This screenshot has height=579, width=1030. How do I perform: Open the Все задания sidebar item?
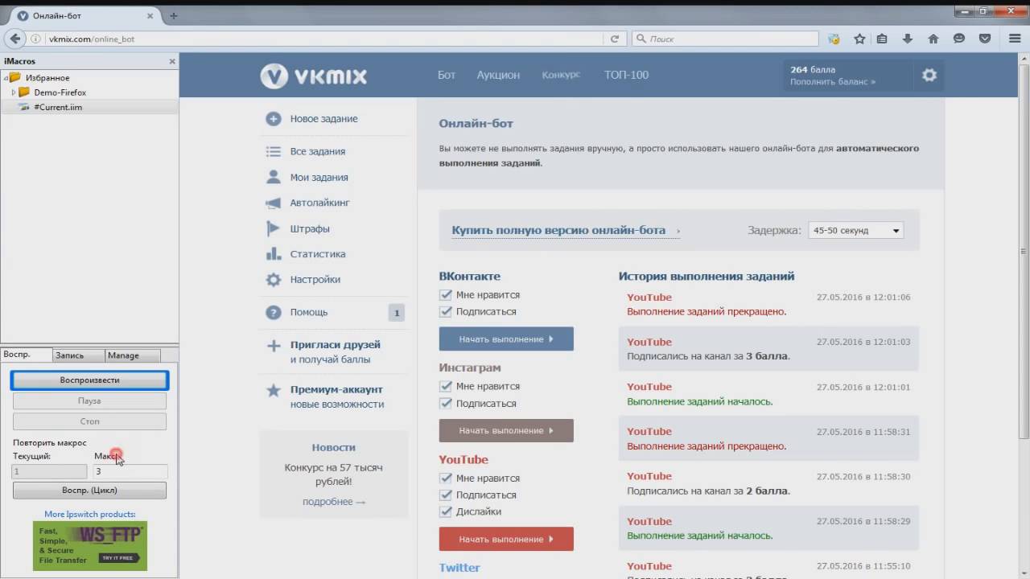[318, 151]
